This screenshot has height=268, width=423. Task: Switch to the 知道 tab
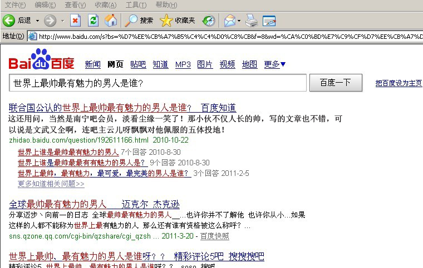point(160,64)
